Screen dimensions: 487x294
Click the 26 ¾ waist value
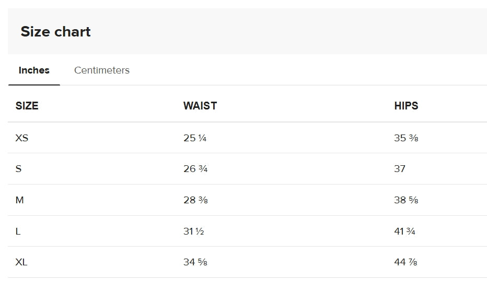coord(195,169)
